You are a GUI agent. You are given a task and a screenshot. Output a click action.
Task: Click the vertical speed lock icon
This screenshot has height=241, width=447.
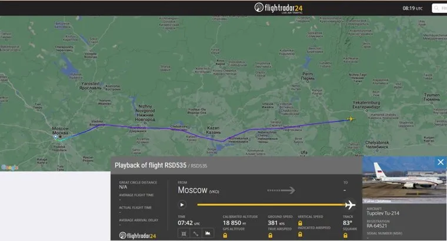coord(300,223)
